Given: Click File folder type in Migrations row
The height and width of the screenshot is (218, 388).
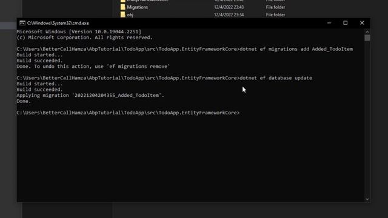Looking at the screenshot, I should point(275,7).
